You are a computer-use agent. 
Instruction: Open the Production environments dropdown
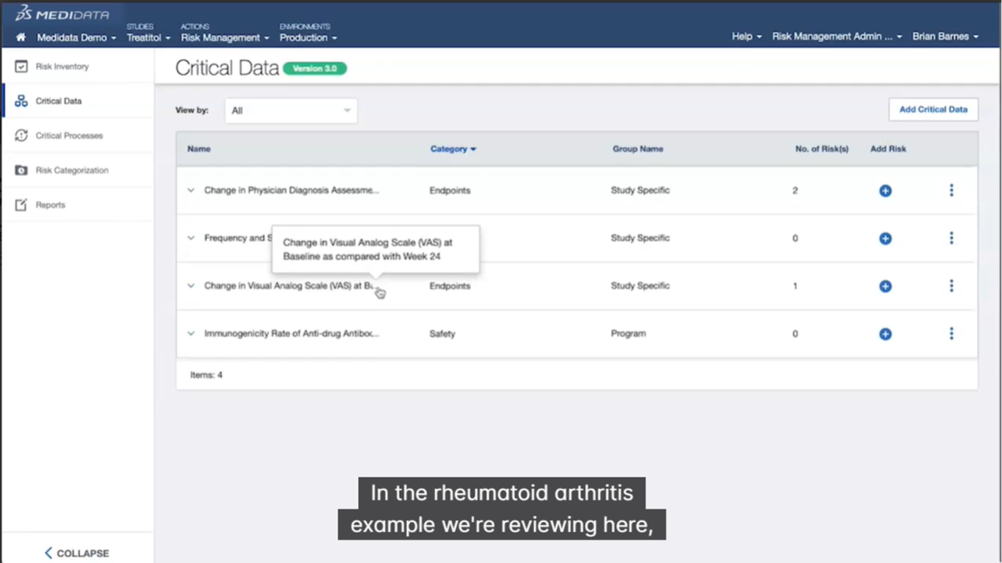pos(308,38)
